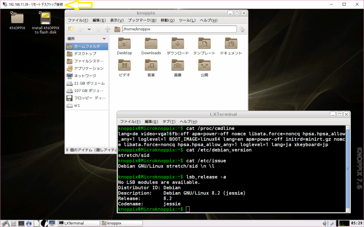Open file manager launcher in taskbar
This screenshot has width=364, height=227.
coord(13,223)
